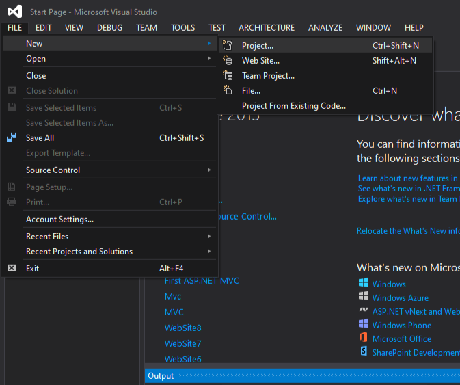Open the First ASP.NET MVC recent project
This screenshot has height=385, width=460.
click(202, 282)
